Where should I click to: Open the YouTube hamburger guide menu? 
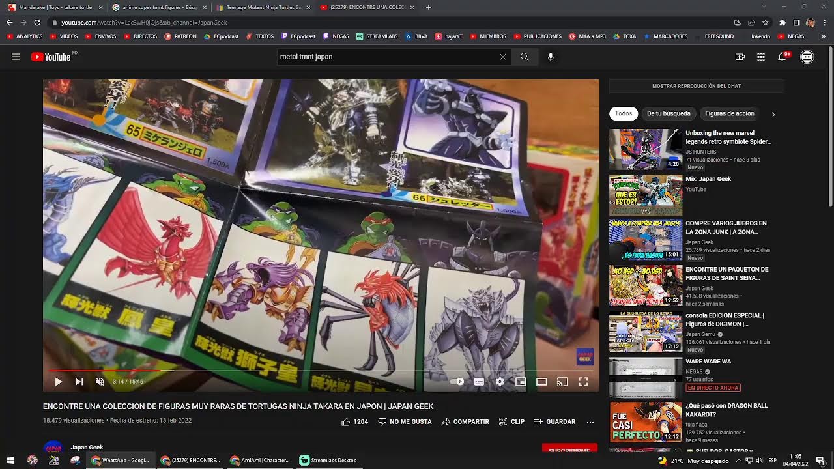tap(16, 57)
